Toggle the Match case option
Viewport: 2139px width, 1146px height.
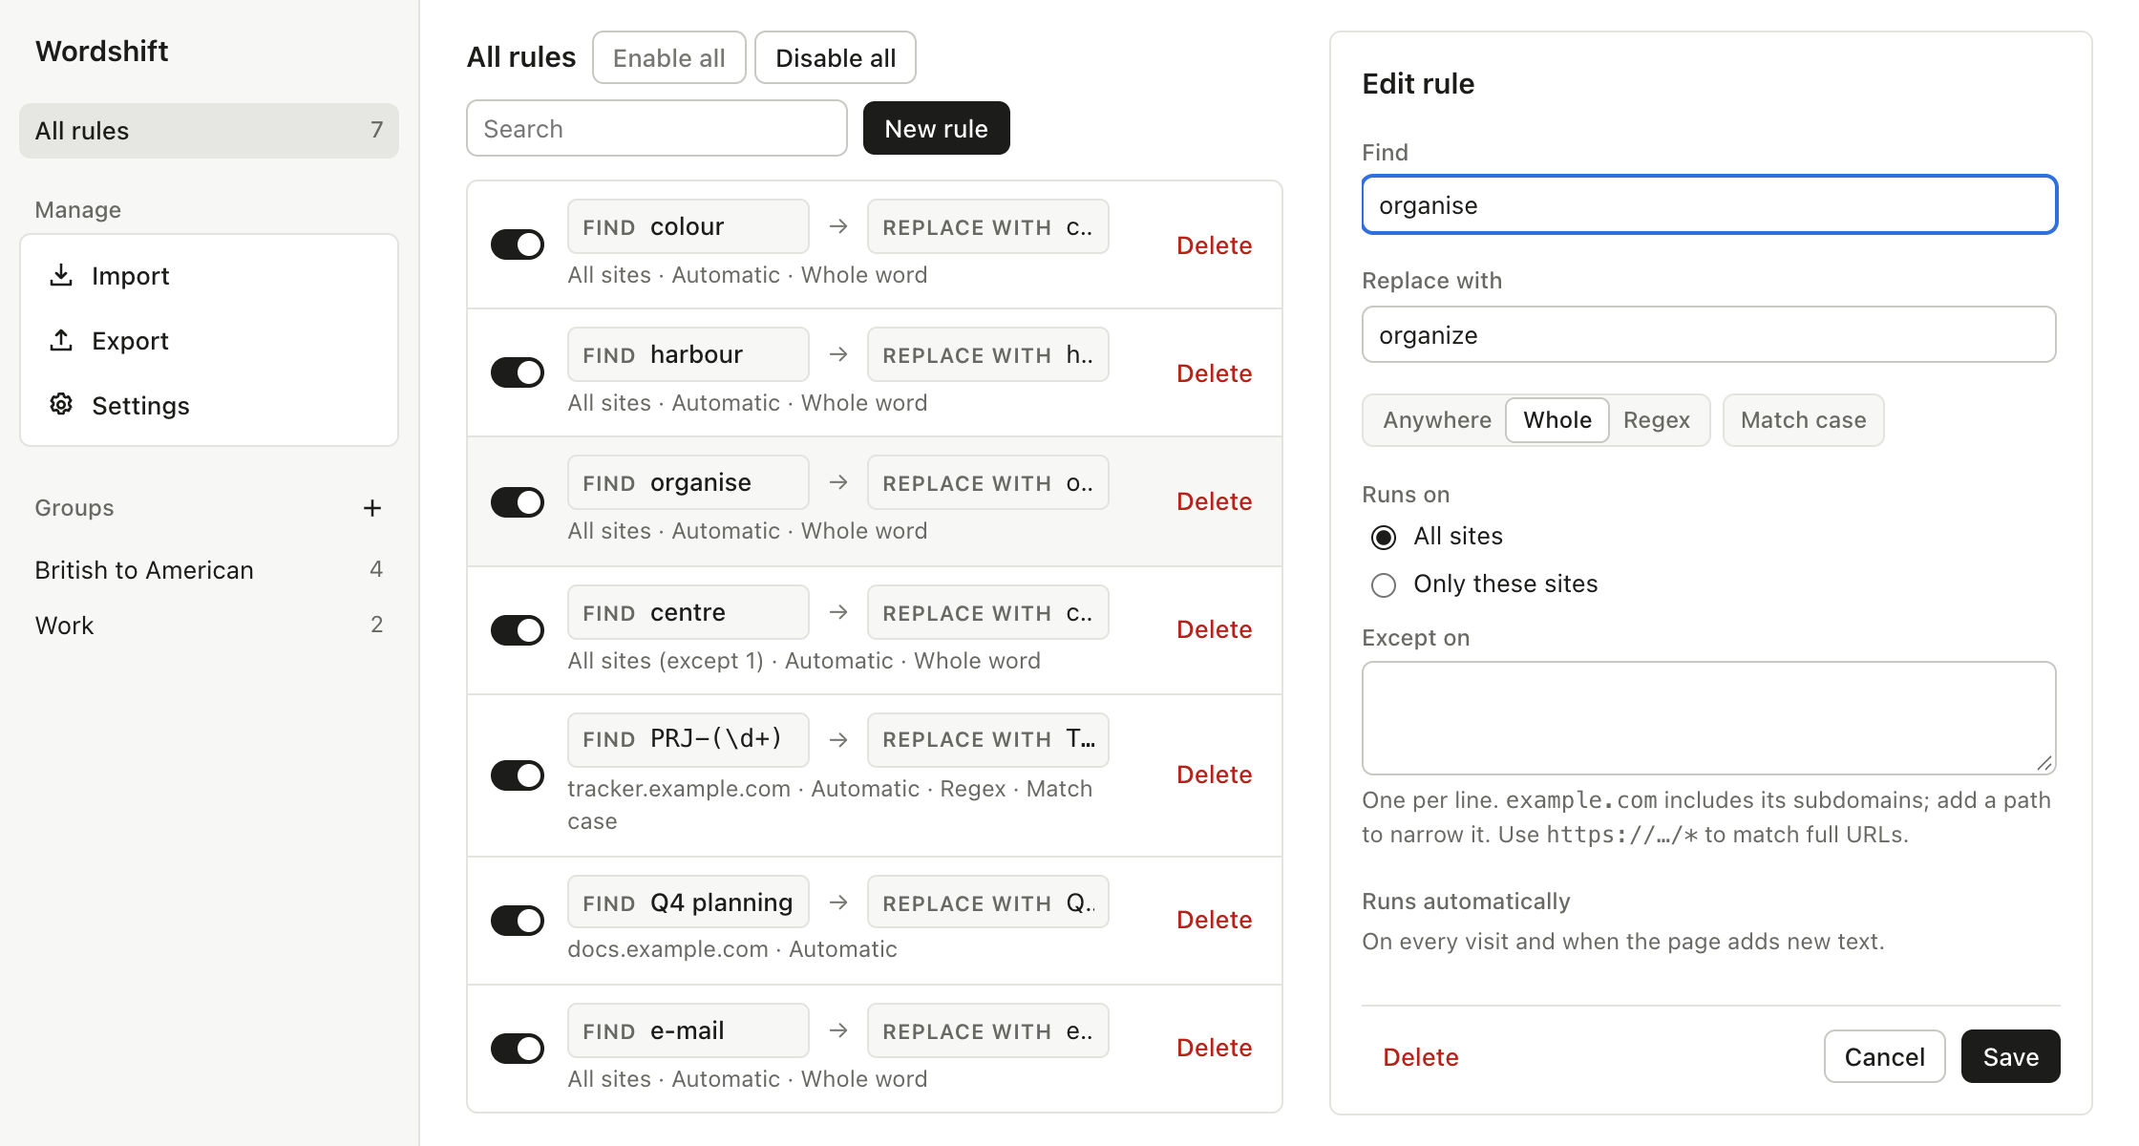pos(1803,420)
